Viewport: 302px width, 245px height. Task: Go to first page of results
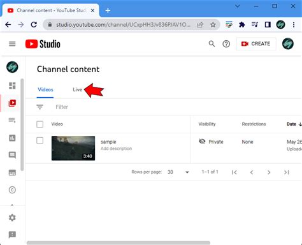pyautogui.click(x=234, y=172)
